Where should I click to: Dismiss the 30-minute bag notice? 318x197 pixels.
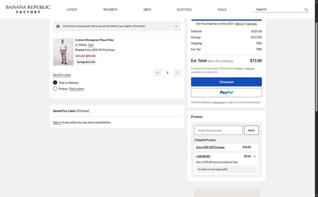pyautogui.click(x=176, y=26)
